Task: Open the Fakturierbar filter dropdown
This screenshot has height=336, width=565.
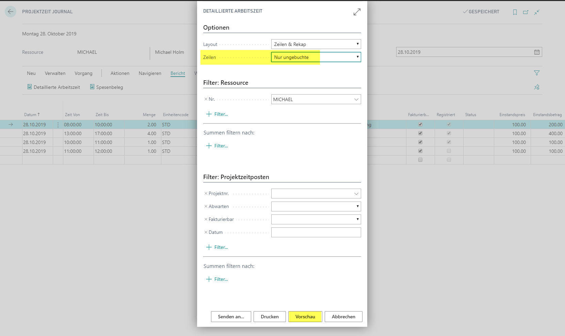Action: 316,219
